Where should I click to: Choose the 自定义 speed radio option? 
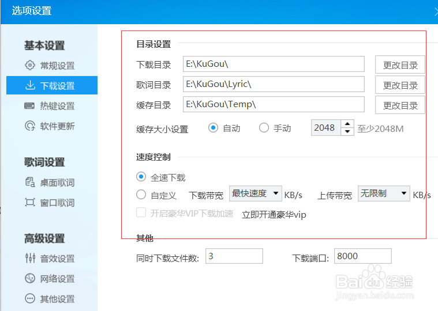(x=141, y=195)
